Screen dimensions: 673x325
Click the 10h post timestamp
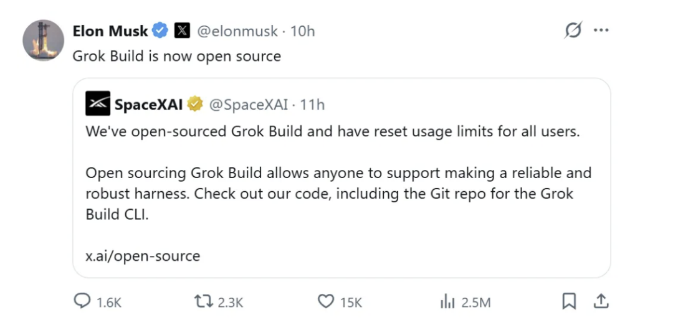click(x=303, y=31)
